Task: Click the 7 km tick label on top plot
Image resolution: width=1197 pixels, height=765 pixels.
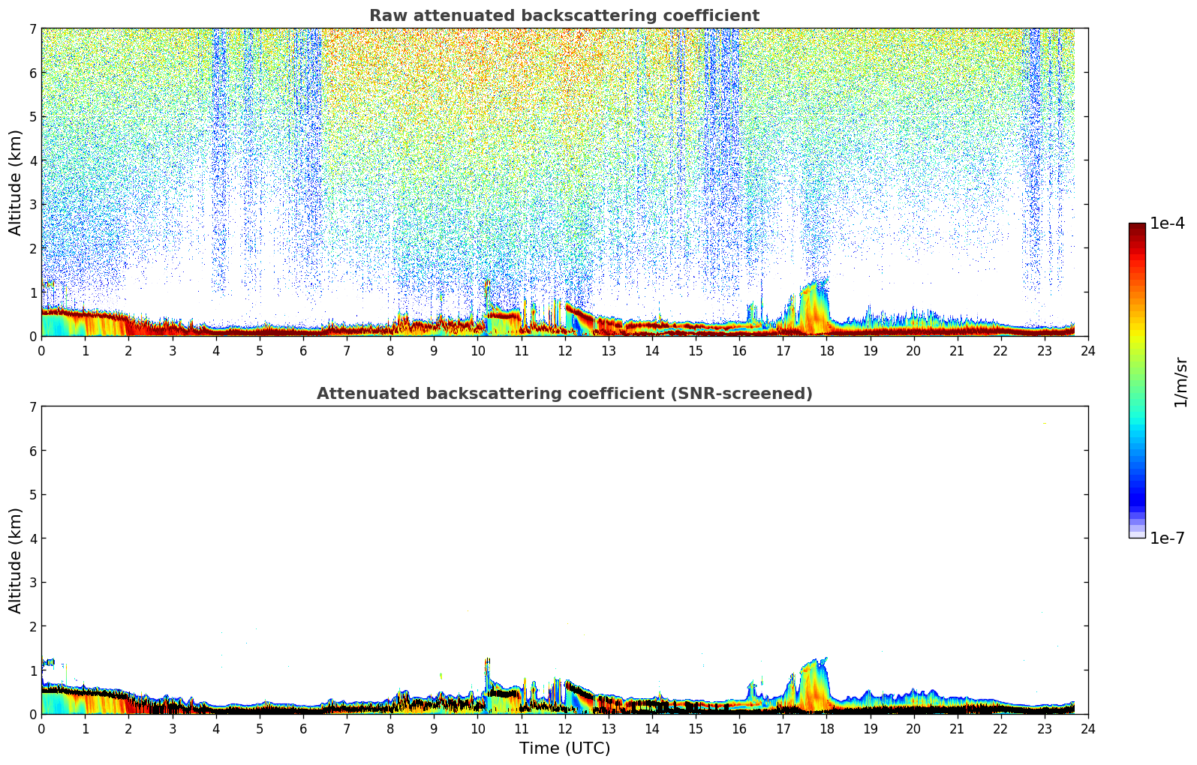Action: [32, 29]
